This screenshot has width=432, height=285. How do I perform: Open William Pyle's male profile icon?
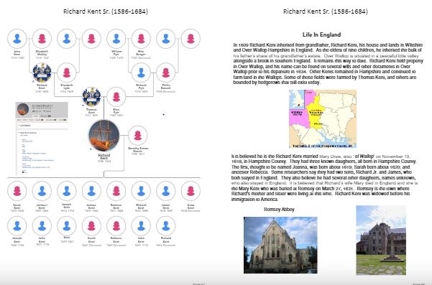point(116,39)
